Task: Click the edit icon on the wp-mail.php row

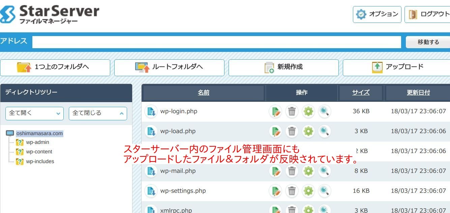Action: [x=275, y=171]
